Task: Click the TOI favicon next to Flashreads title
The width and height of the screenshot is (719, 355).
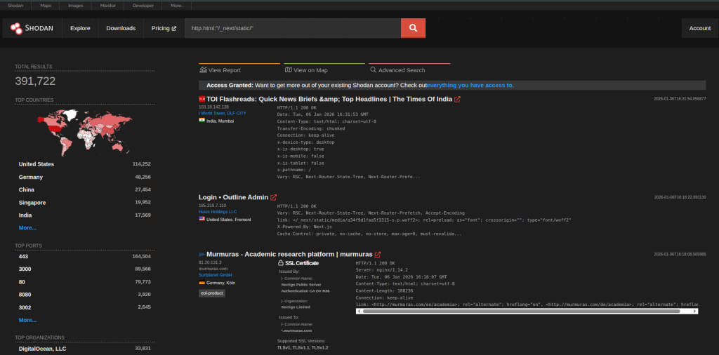Action: click(202, 99)
